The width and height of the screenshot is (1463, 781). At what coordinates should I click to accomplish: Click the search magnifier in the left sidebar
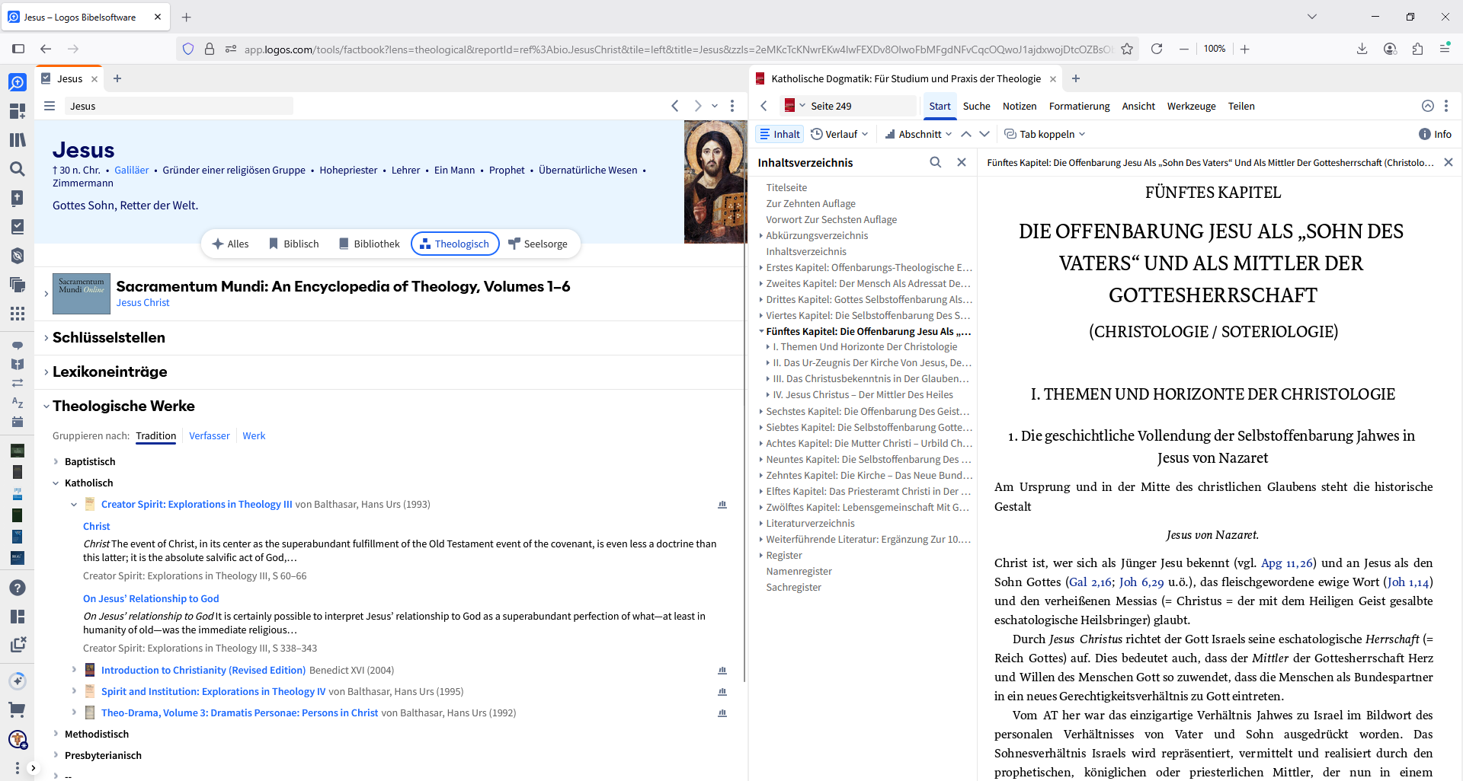pyautogui.click(x=17, y=169)
